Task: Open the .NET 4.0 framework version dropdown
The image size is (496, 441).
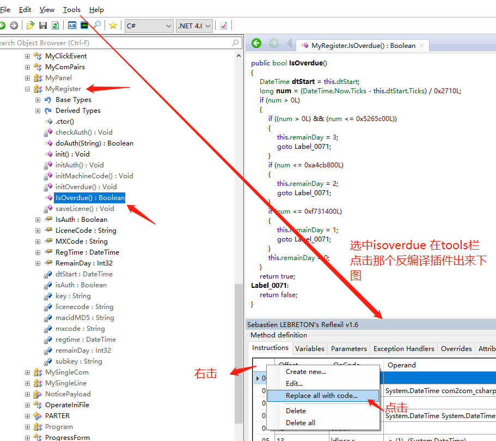Action: point(194,26)
